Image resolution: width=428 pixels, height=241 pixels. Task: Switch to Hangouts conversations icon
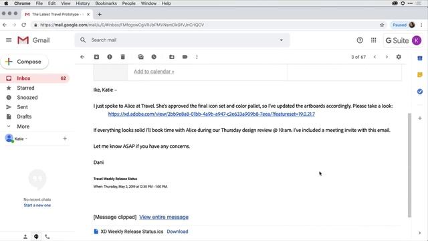click(x=36, y=236)
